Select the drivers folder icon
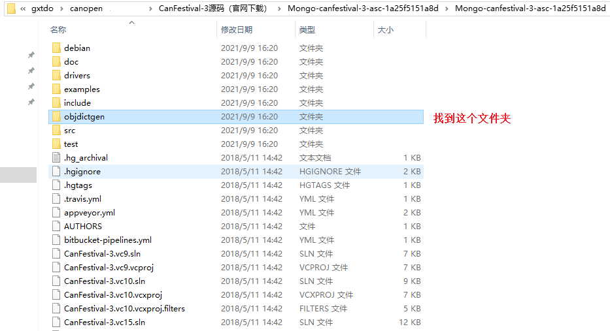The width and height of the screenshot is (610, 331). tap(56, 75)
